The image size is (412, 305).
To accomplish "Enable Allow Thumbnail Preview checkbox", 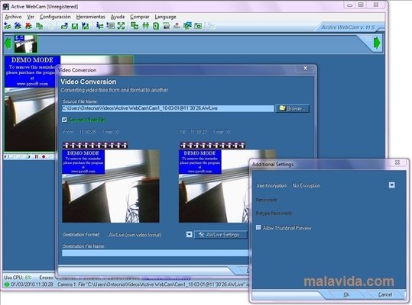I will pos(258,227).
